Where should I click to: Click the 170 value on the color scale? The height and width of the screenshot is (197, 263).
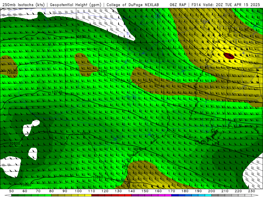tap(172, 191)
